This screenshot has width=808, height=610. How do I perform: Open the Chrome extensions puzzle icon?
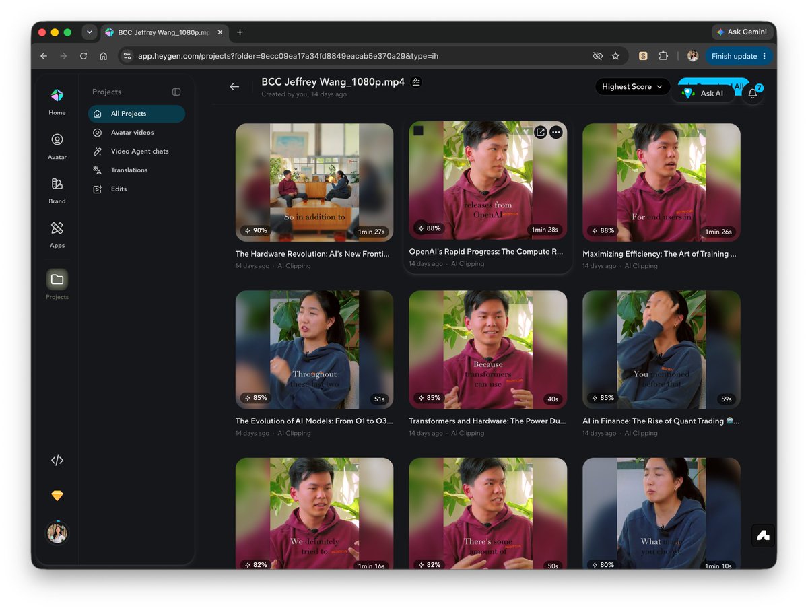pos(663,56)
